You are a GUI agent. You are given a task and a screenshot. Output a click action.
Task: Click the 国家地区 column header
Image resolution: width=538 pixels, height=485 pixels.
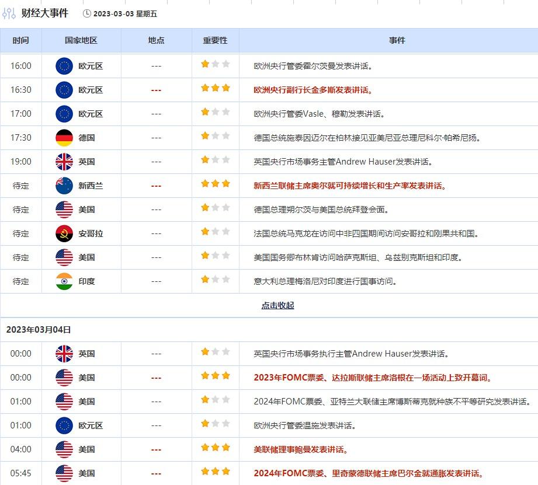pos(81,40)
